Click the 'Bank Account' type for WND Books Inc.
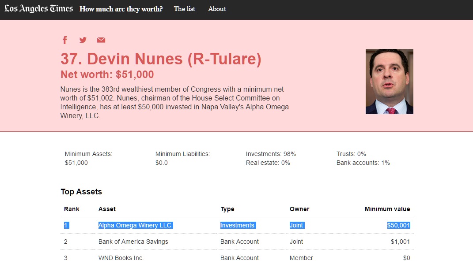 coord(239,258)
